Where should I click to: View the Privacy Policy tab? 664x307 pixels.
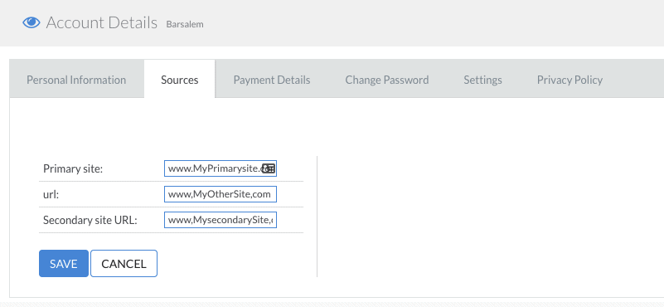click(569, 80)
